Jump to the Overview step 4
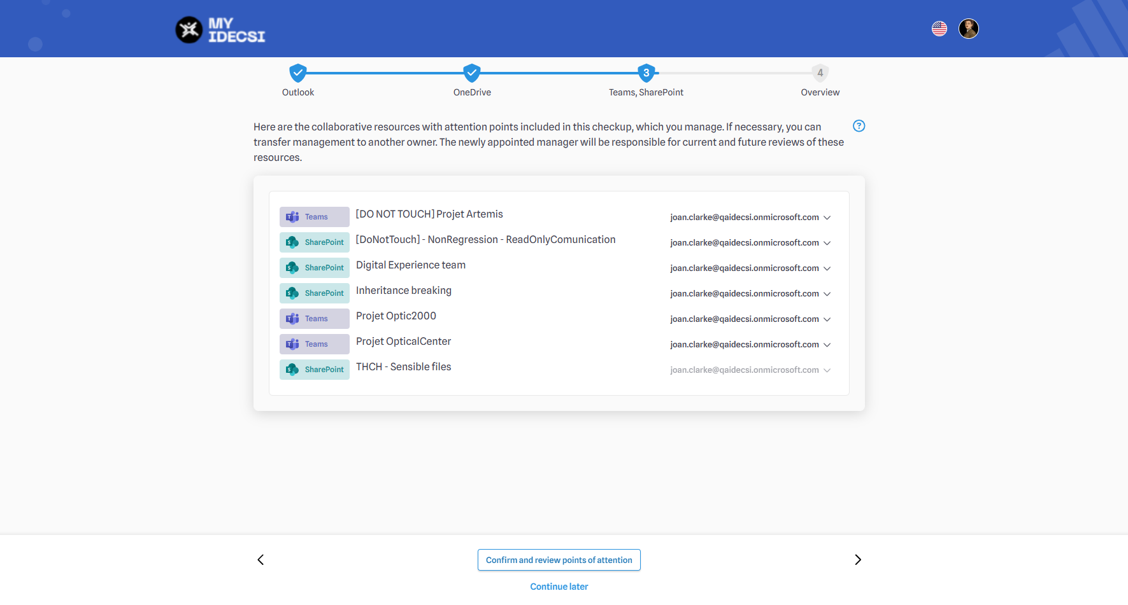The image size is (1128, 605). (820, 73)
